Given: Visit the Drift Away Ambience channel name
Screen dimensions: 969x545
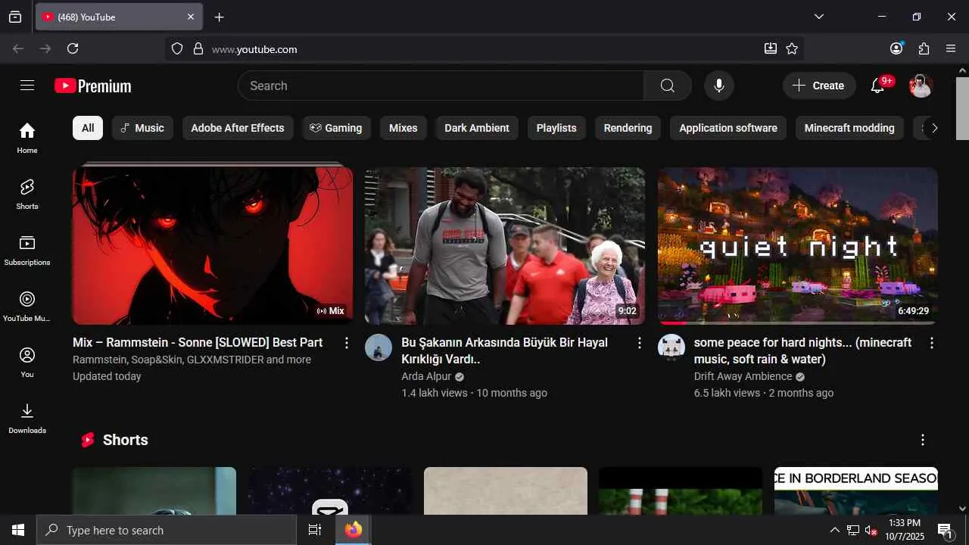Looking at the screenshot, I should (743, 376).
